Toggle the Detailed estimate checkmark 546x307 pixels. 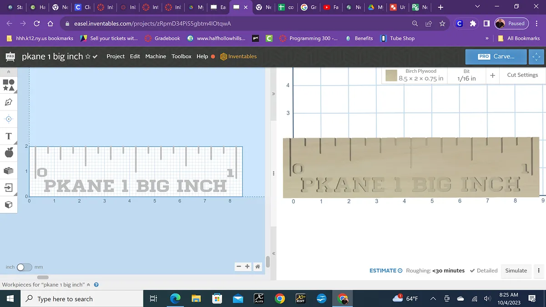click(483, 271)
